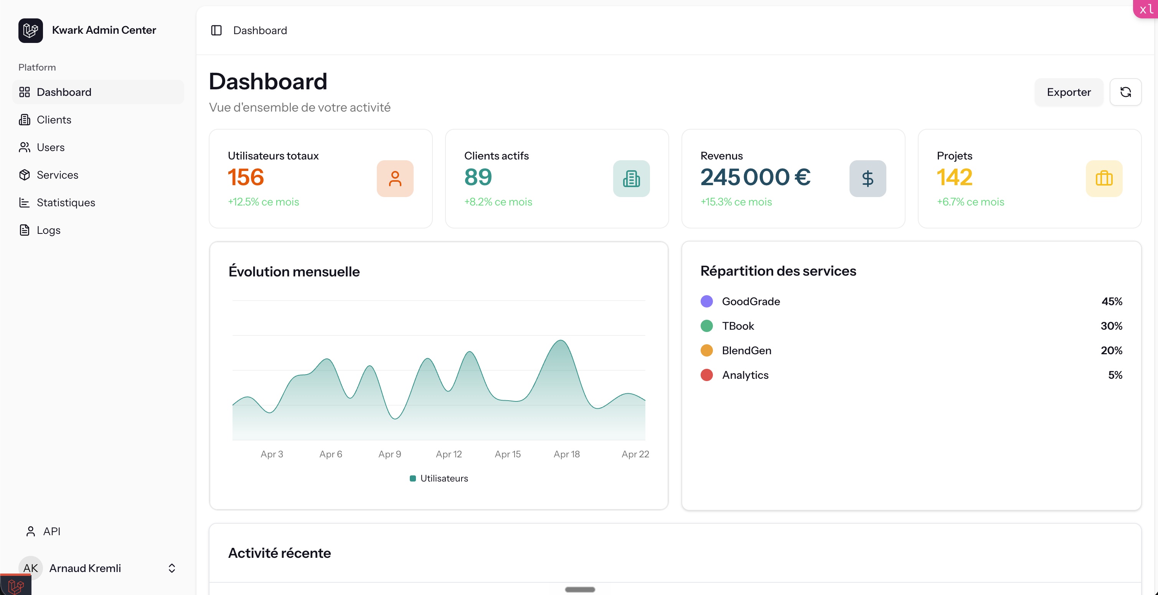
Task: Click the +12.5% ce mois text
Action: pyautogui.click(x=264, y=202)
